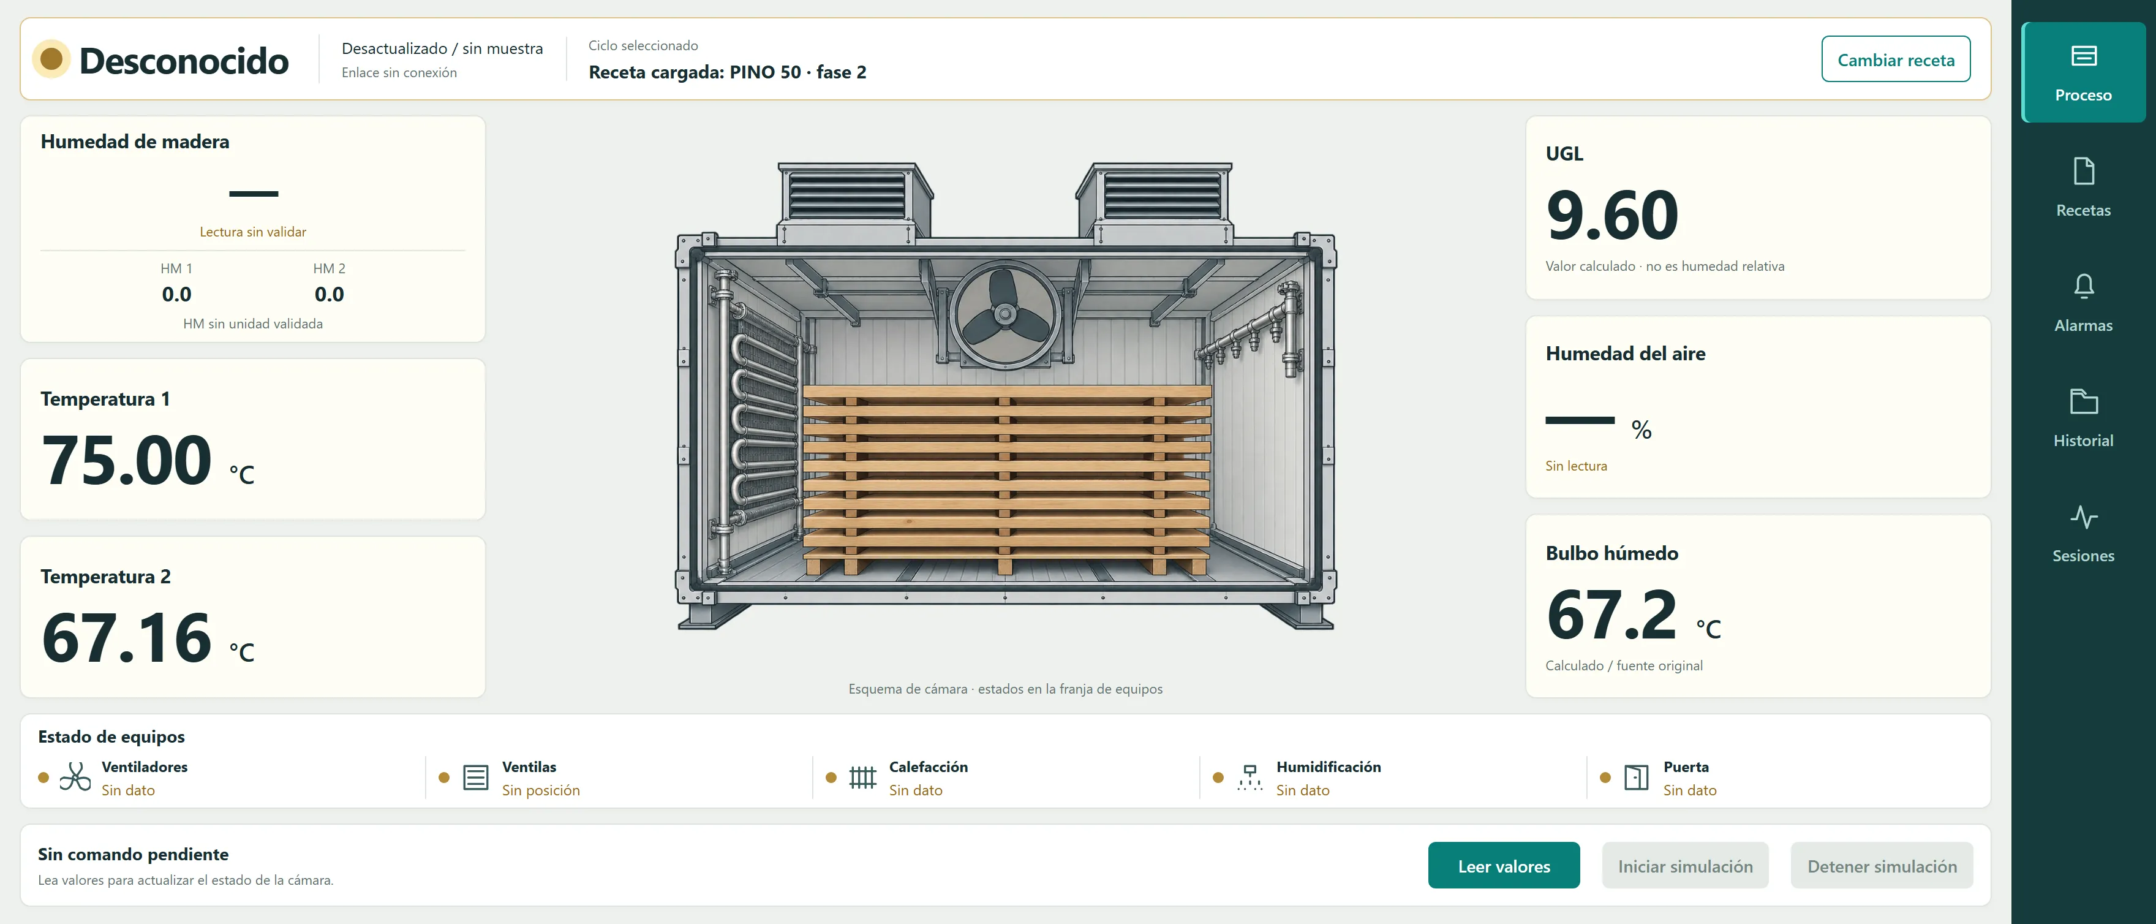Open the Historial folder icon
The width and height of the screenshot is (2156, 924).
tap(2083, 401)
